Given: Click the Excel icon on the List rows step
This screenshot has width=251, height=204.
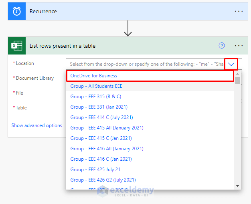Looking at the screenshot, I should (x=17, y=46).
